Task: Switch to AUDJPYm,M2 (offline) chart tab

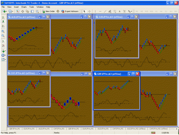Action: (x=136, y=129)
